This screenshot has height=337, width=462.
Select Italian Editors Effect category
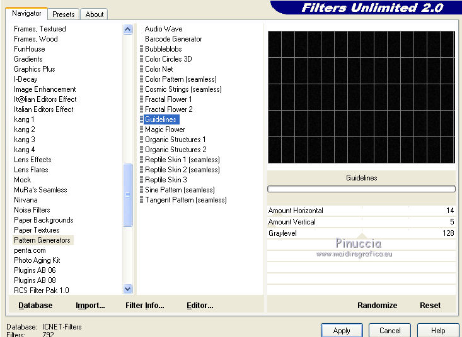43,109
